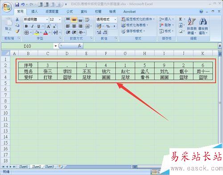
Task: Toggle wrap text
Action: click(87, 20)
